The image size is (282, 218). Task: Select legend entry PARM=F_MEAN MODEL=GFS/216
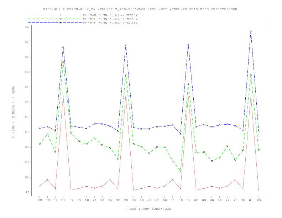110,23
